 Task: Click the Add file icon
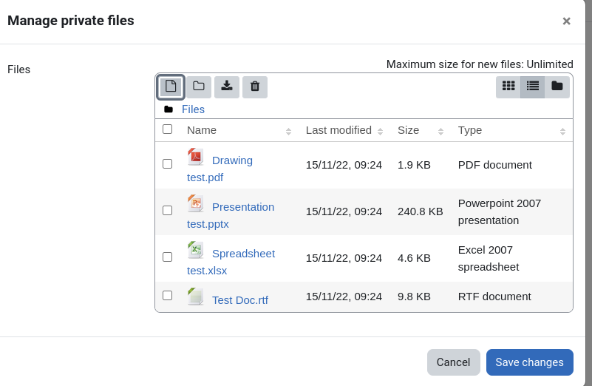(x=171, y=87)
